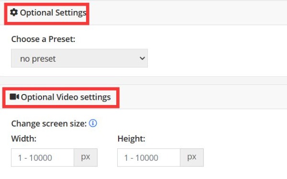The width and height of the screenshot is (287, 179).
Task: Focus the Height pixel input field
Action: [149, 158]
